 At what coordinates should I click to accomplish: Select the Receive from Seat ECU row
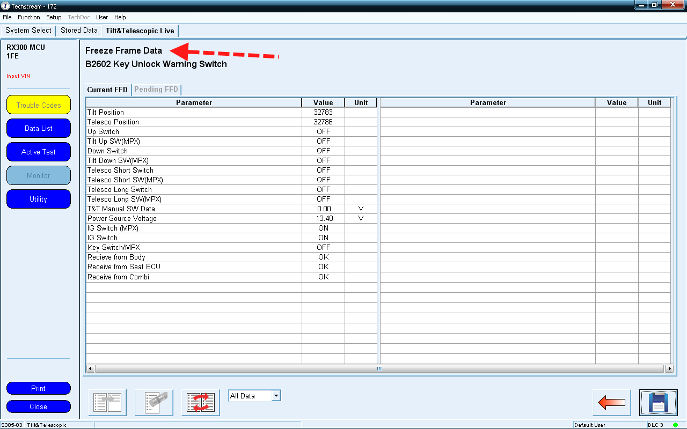tap(231, 267)
